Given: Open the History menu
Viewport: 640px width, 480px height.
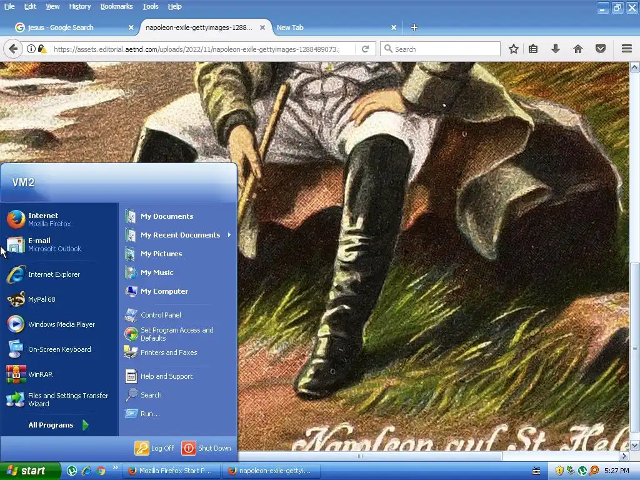Looking at the screenshot, I should 79,6.
